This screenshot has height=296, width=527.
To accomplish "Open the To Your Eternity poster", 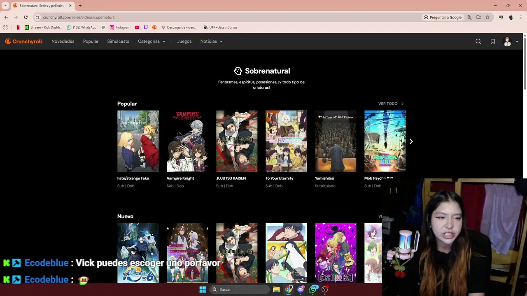I will (286, 141).
